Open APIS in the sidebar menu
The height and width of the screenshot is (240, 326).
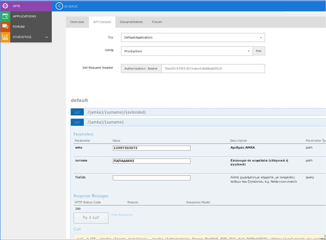(x=26, y=6)
